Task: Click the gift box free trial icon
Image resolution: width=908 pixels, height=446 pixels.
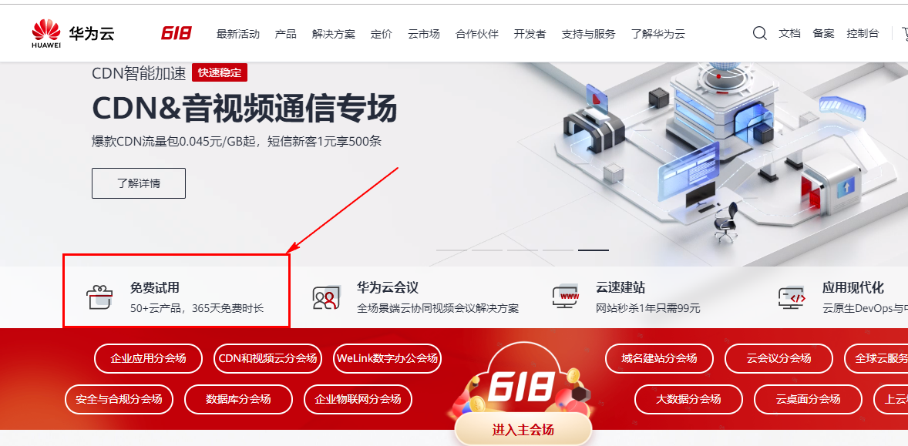Action: 99,297
